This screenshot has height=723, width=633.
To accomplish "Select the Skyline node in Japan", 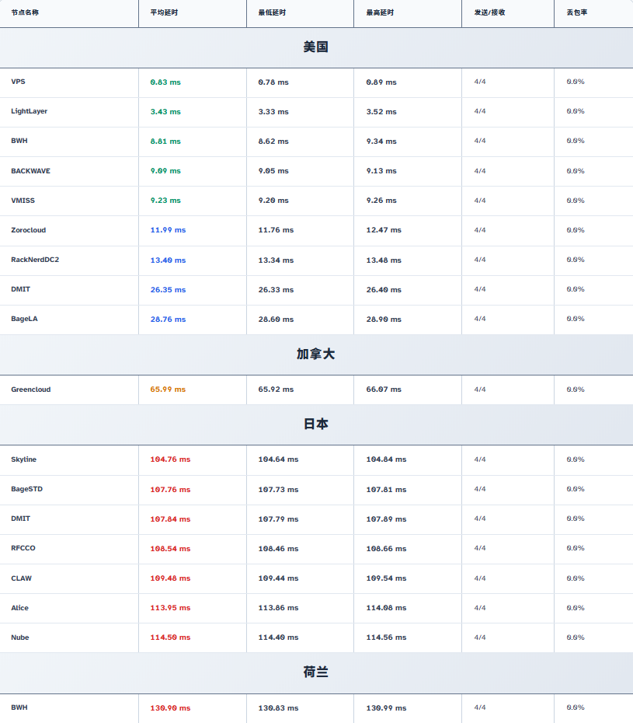I will [23, 459].
